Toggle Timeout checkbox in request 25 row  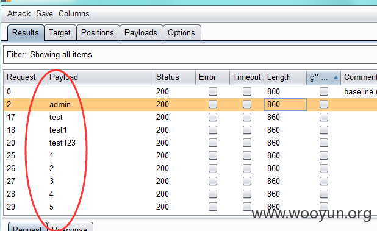[x=247, y=155]
